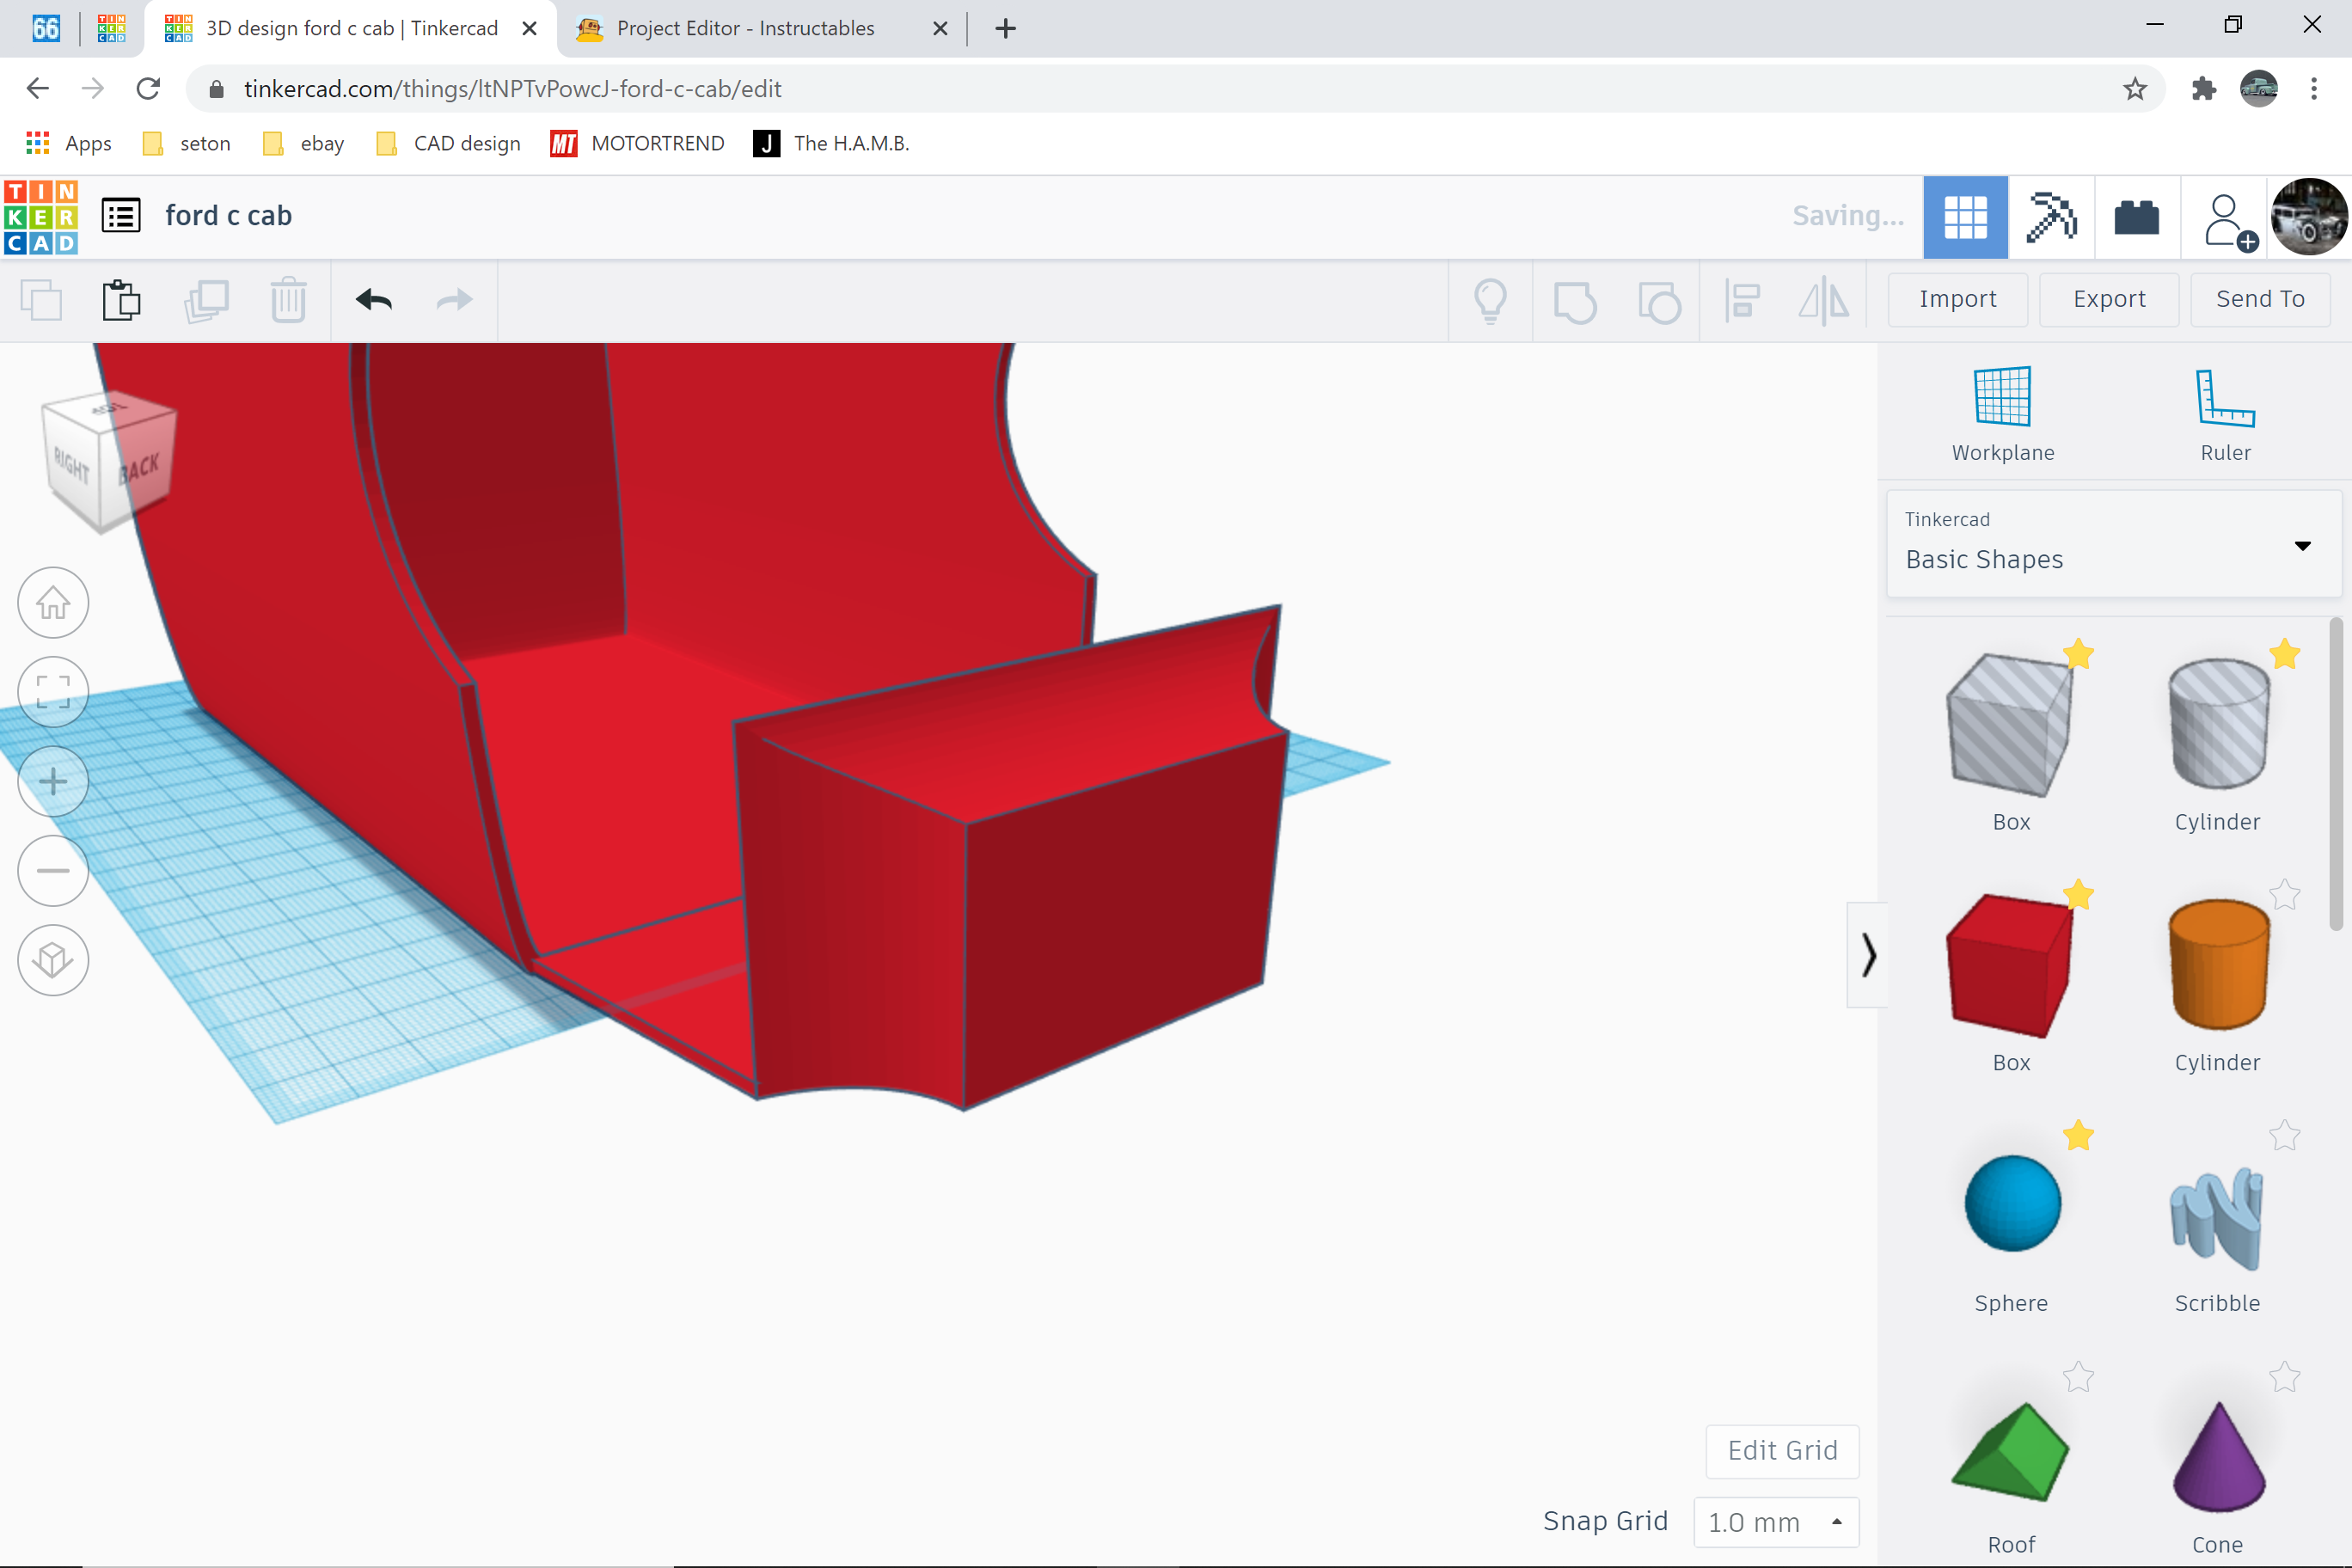The width and height of the screenshot is (2352, 1568).
Task: Collapse the shapes panel with chevron
Action: click(1868, 955)
